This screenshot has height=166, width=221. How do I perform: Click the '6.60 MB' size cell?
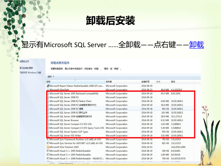tap(165, 101)
